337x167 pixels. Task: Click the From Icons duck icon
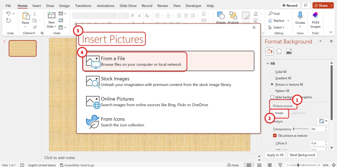tap(93, 122)
